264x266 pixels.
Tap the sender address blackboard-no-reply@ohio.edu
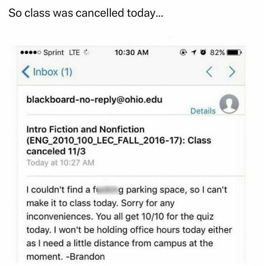(x=94, y=100)
